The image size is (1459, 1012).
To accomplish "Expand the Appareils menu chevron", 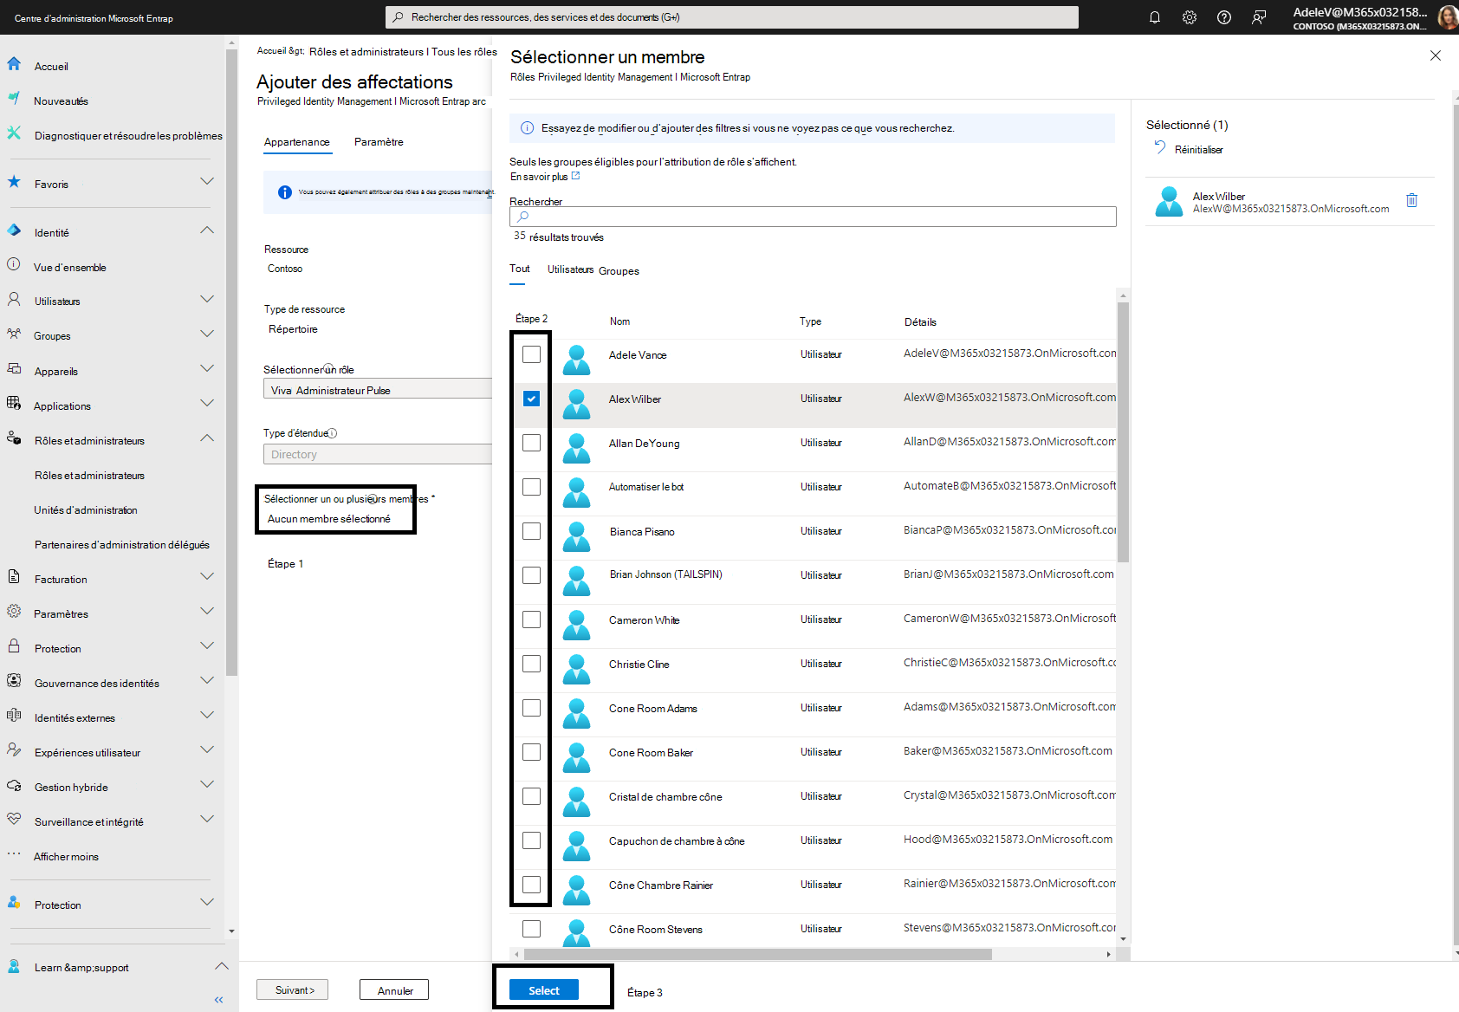I will [207, 368].
